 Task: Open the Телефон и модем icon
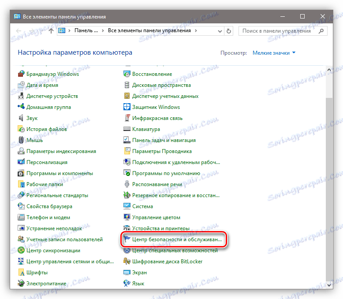(21, 217)
